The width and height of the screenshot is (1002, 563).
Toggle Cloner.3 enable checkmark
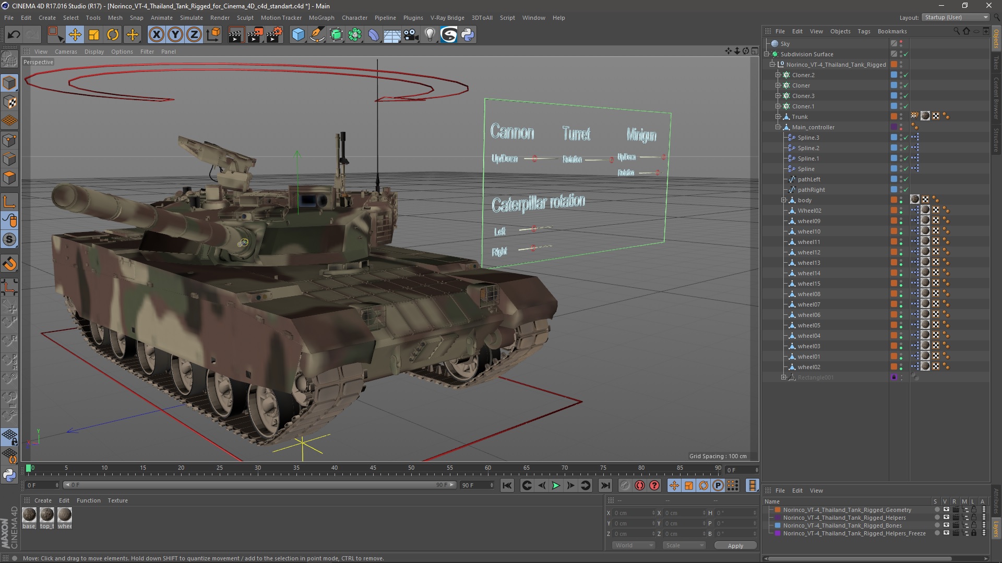tap(906, 96)
